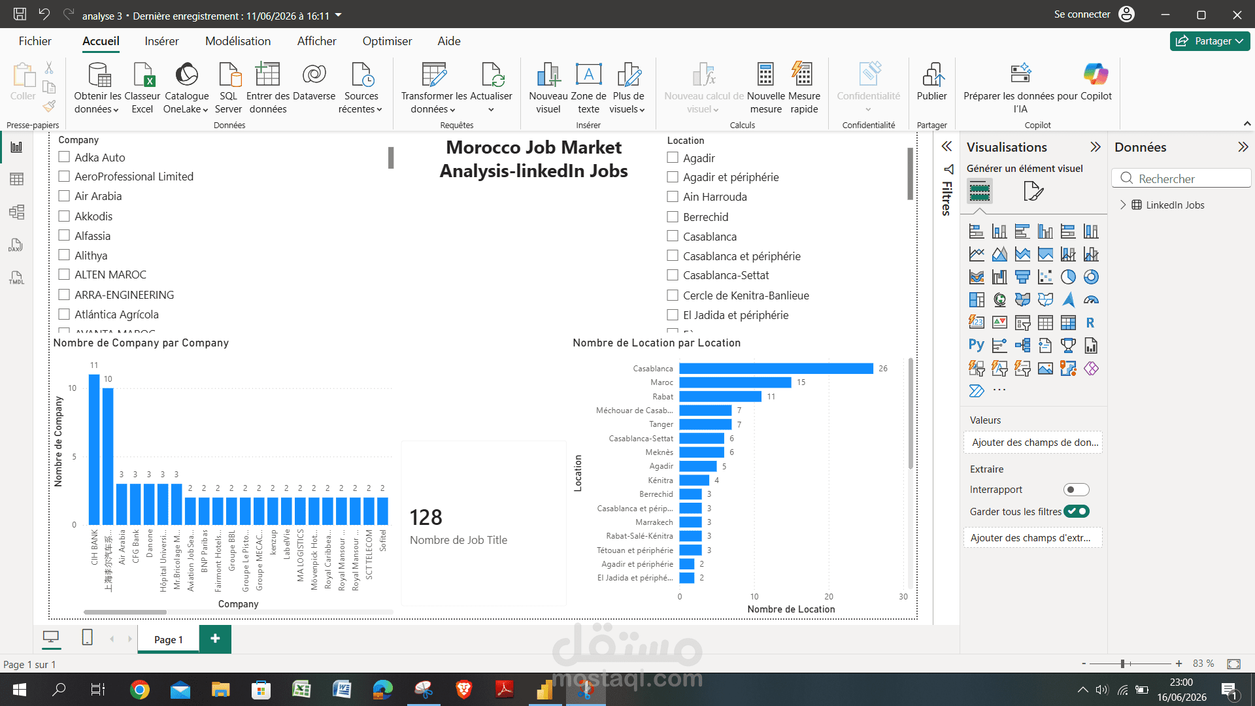Toggle the Interrapport switch
This screenshot has height=706, width=1255.
1076,490
